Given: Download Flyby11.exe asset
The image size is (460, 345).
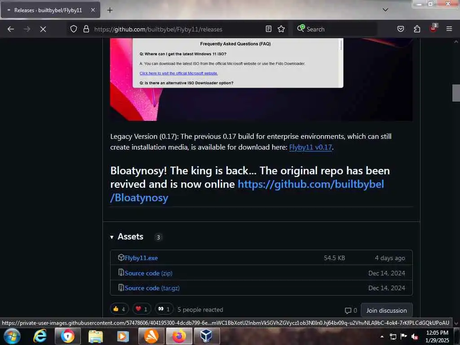Looking at the screenshot, I should point(141,258).
